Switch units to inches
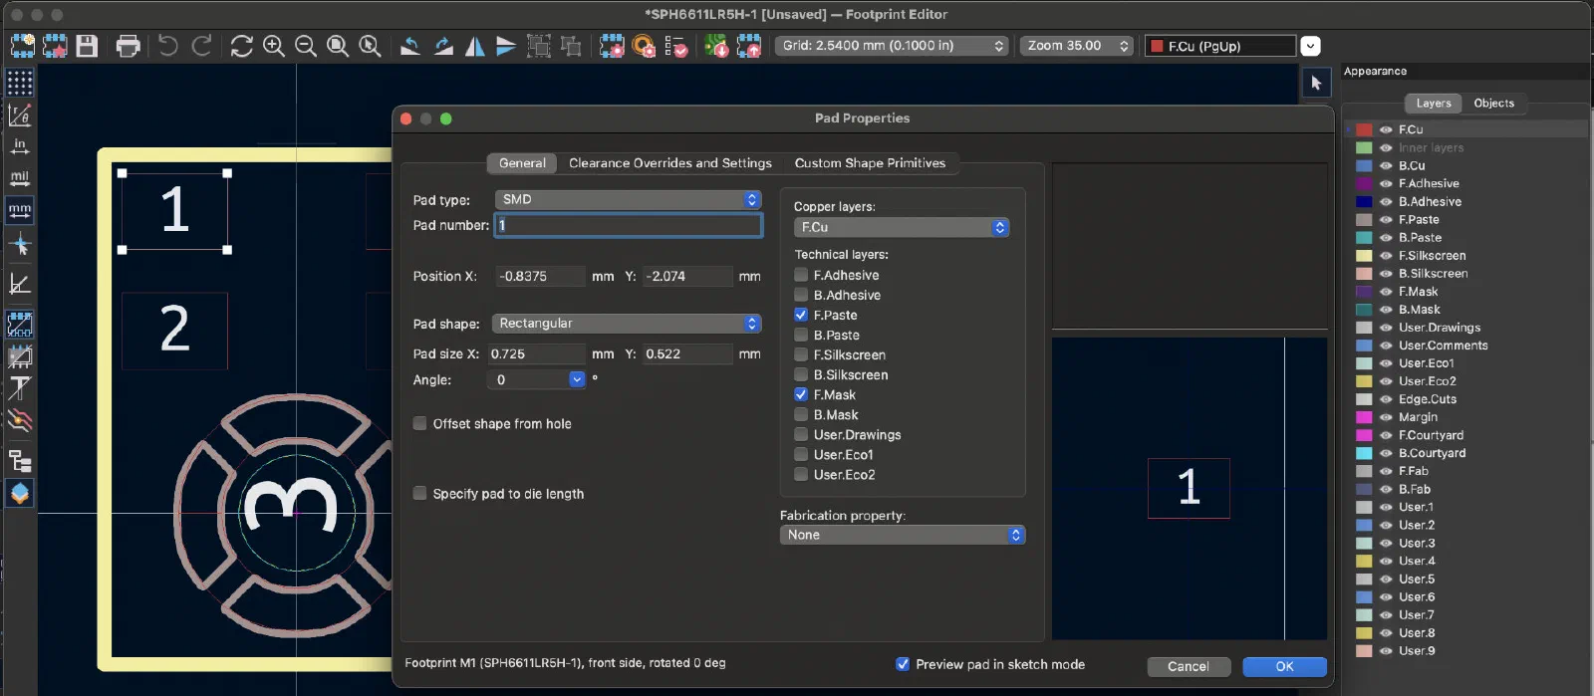Image resolution: width=1594 pixels, height=696 pixels. (20, 146)
